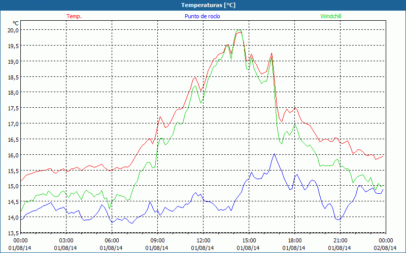Click the '01/08/14' date under 03:00
406x253 pixels.
point(65,248)
